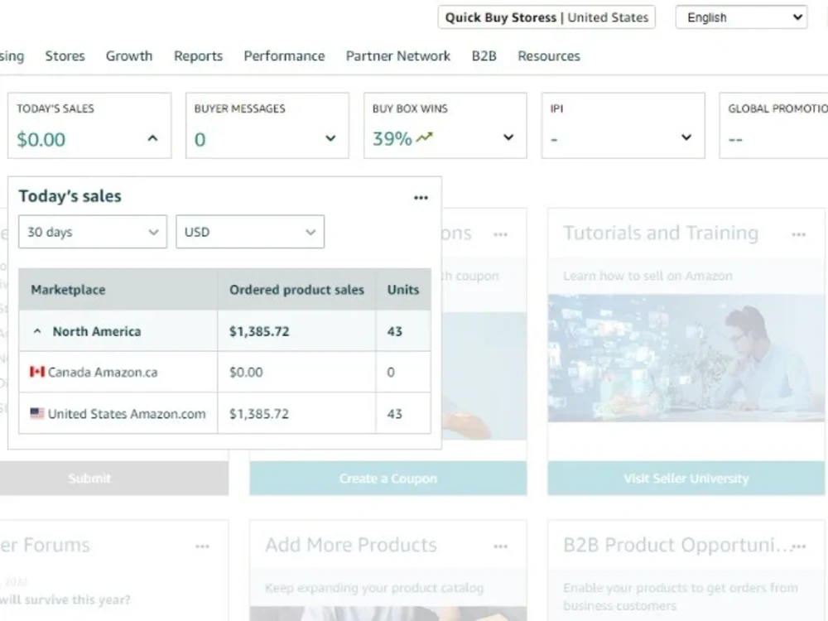Open the Growth menu
Image resolution: width=828 pixels, height=621 pixels.
tap(129, 56)
